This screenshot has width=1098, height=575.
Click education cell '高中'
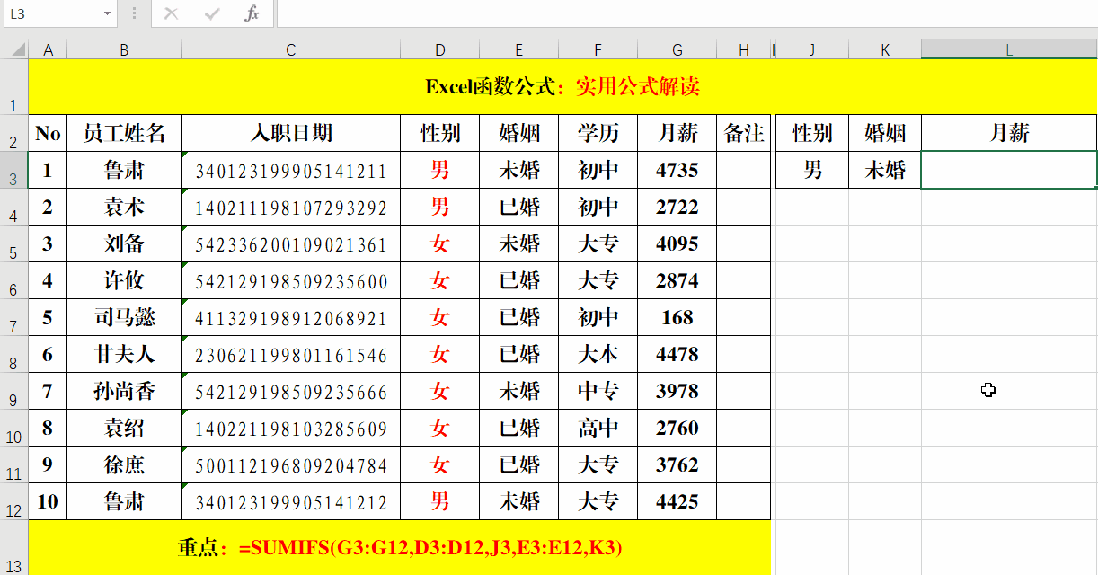coord(598,428)
